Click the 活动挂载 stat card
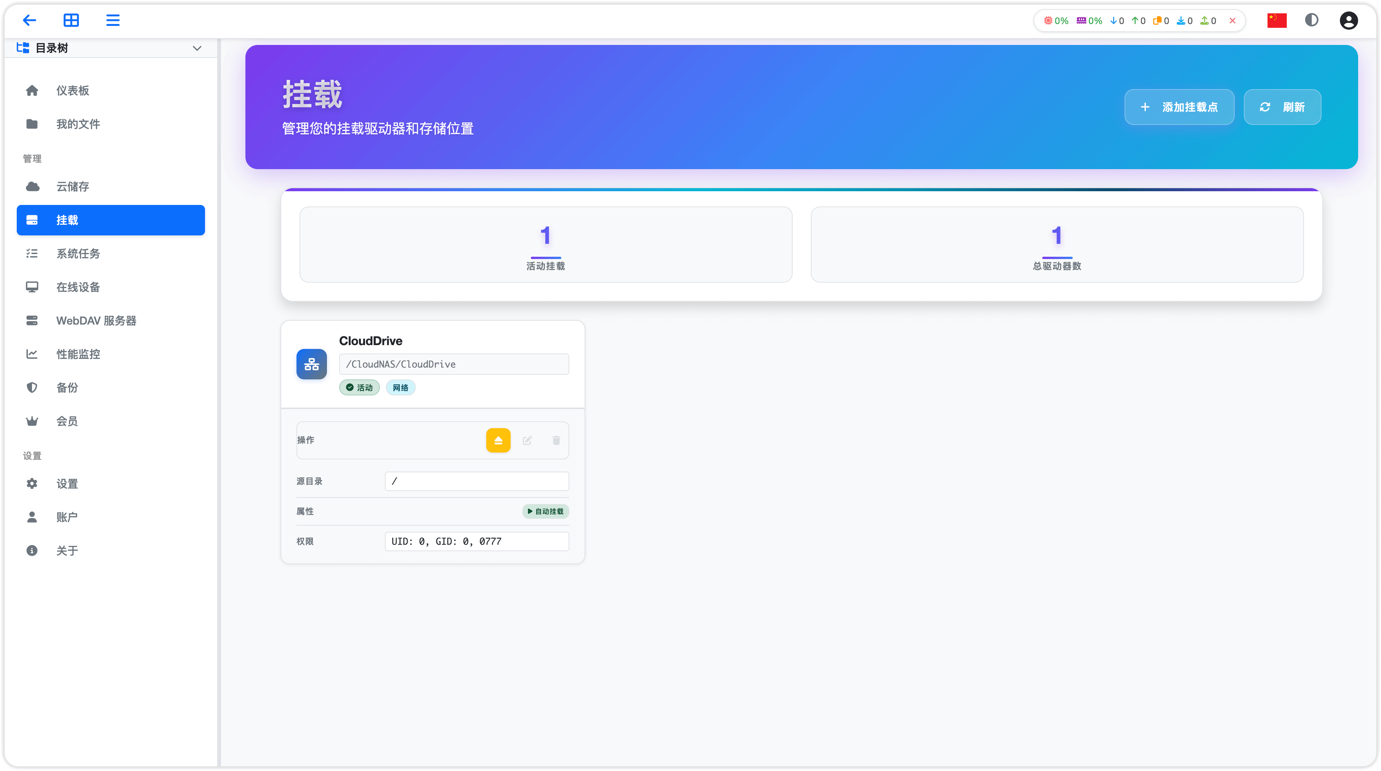Image resolution: width=1381 pixels, height=771 pixels. click(545, 244)
